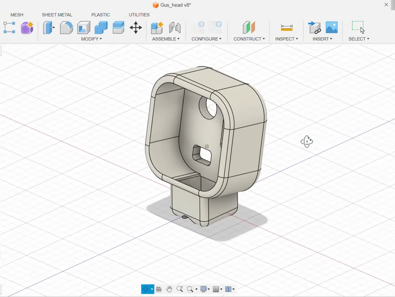The image size is (395, 297).
Task: Expand the Viewports dropdown arrow
Action: click(x=234, y=289)
